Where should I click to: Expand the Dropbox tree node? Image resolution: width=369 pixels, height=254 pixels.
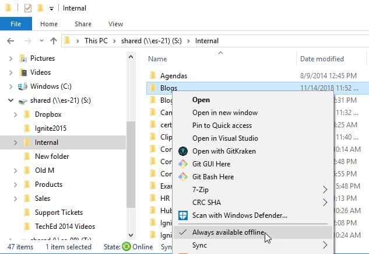coord(15,114)
